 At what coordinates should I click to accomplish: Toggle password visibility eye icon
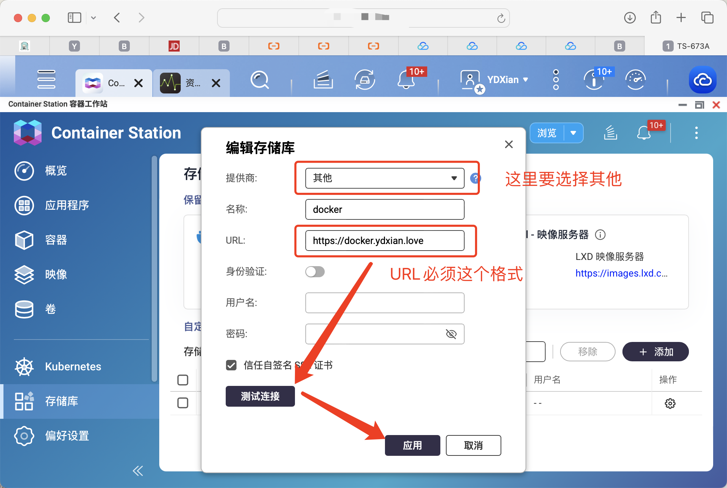click(x=451, y=334)
